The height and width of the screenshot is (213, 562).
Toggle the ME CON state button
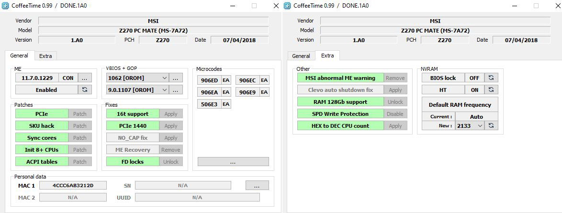tap(68, 78)
